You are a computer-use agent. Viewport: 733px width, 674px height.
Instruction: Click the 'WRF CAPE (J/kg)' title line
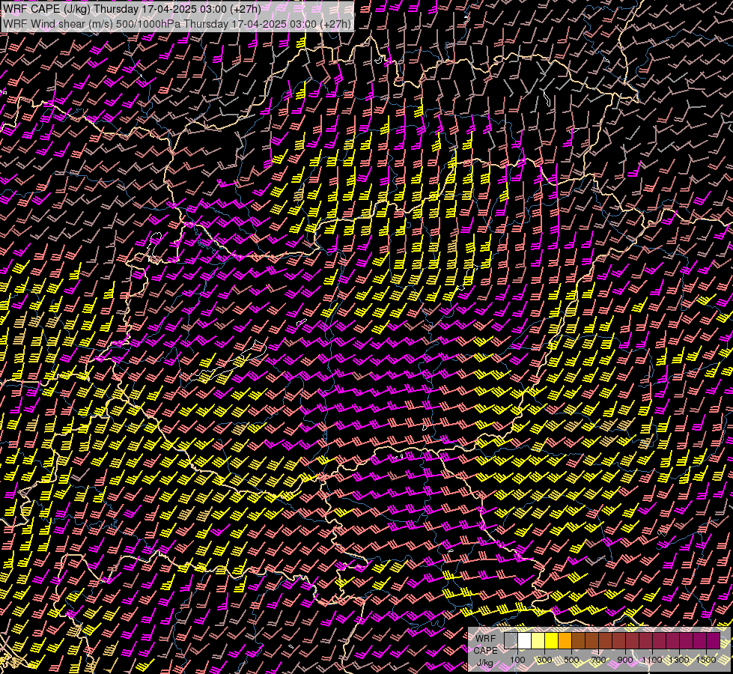(132, 8)
